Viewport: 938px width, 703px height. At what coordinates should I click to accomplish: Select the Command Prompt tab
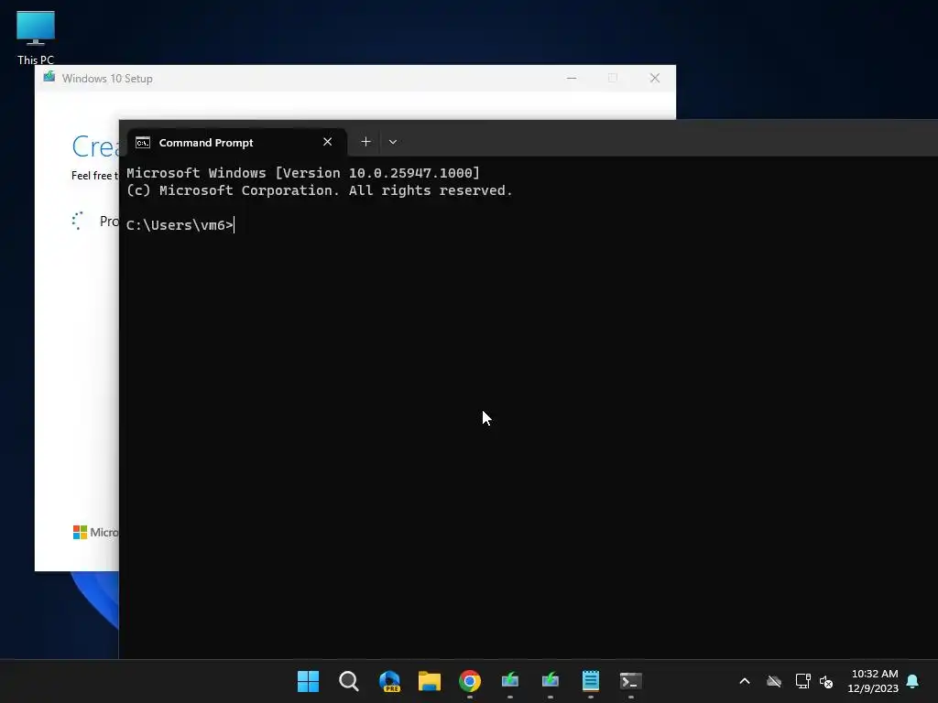(236, 142)
